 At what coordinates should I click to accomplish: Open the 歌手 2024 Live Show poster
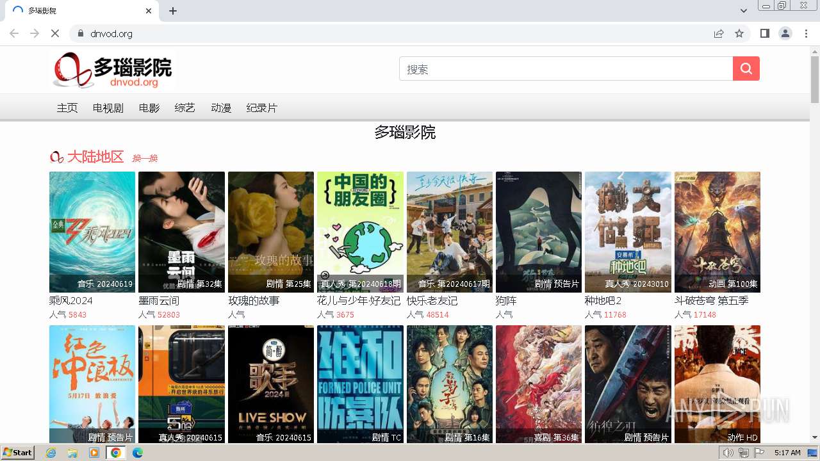[x=271, y=384]
